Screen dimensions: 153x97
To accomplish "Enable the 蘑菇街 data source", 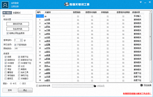I will (x=6, y=72).
